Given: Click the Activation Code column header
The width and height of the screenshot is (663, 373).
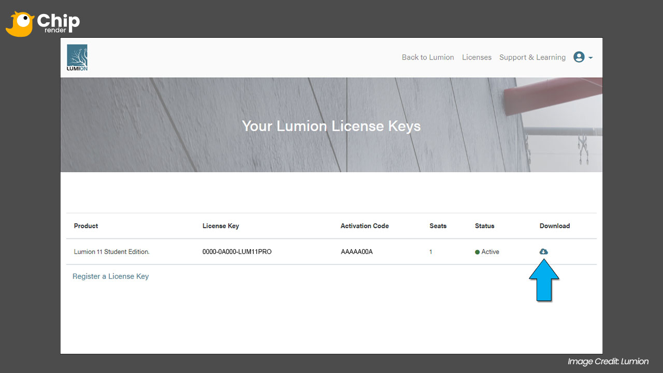Looking at the screenshot, I should 365,226.
